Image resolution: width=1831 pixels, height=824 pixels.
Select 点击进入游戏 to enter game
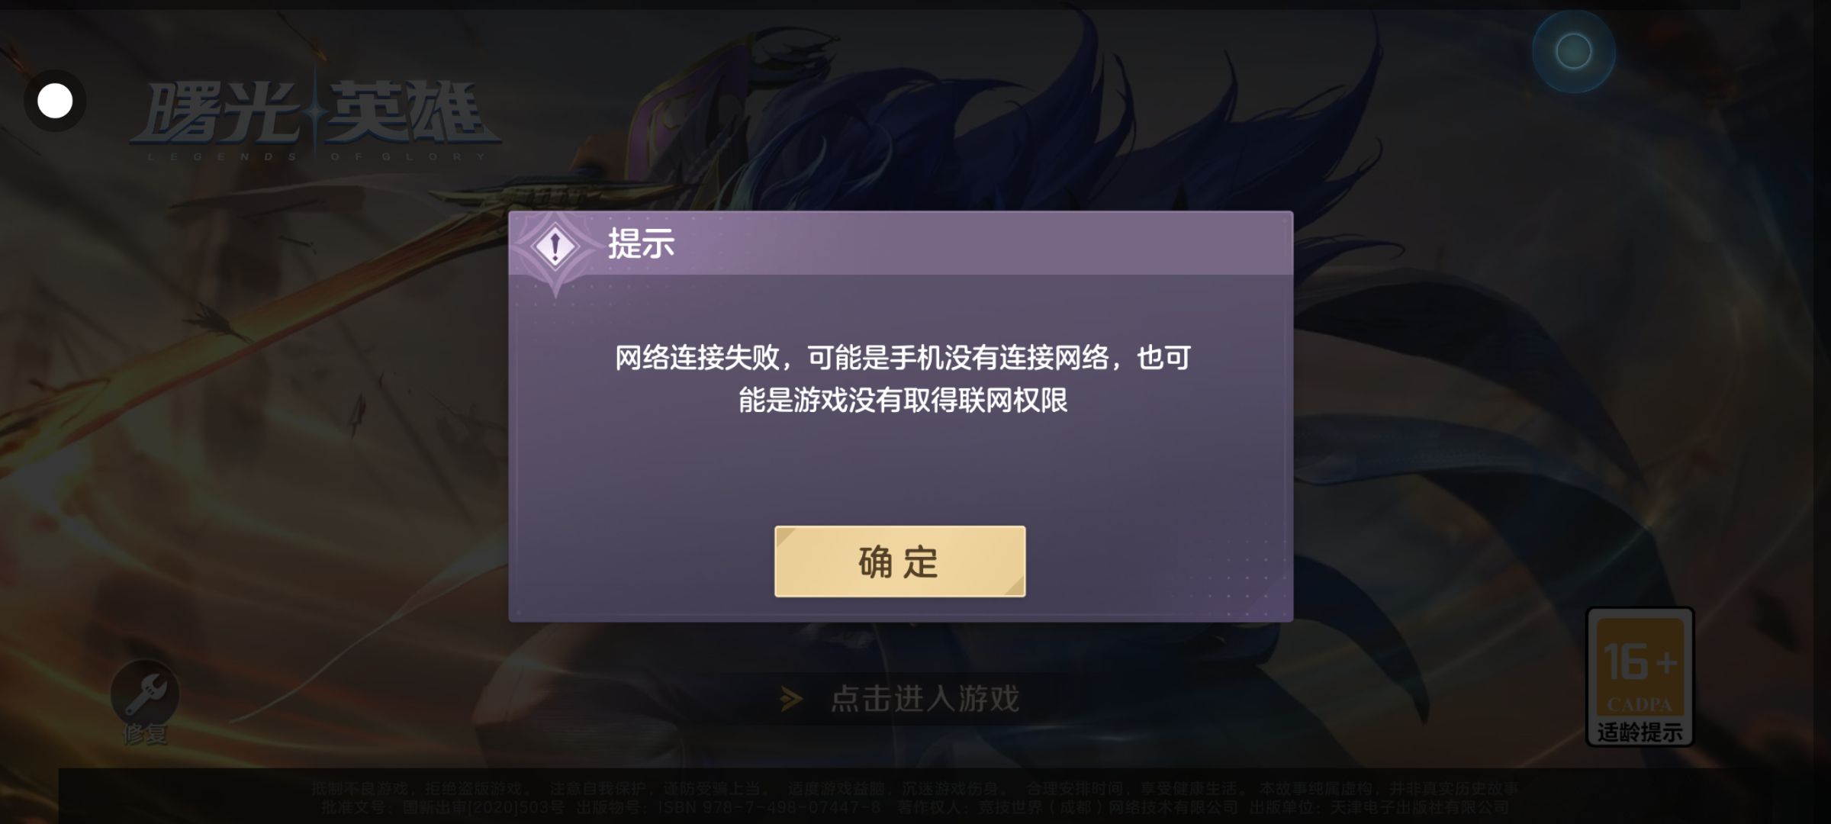tap(925, 699)
